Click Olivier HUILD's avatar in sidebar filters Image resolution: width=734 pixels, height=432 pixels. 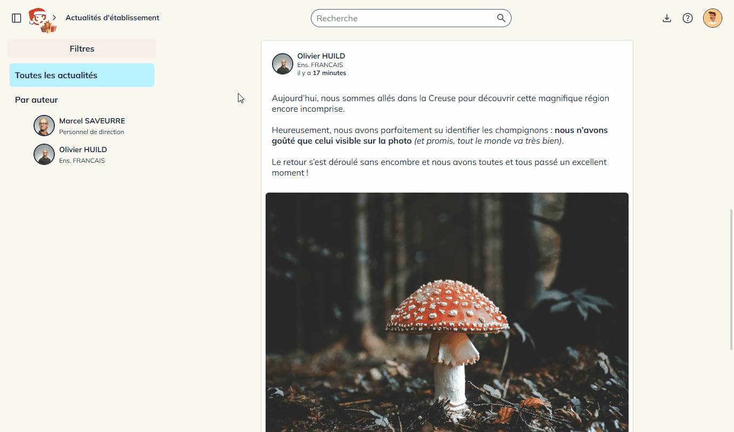[44, 154]
